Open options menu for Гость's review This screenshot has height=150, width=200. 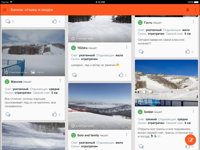193,22
